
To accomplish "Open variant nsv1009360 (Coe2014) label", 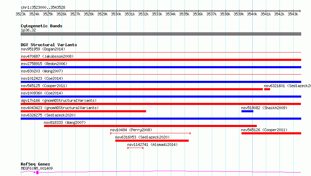I will click(42, 93).
